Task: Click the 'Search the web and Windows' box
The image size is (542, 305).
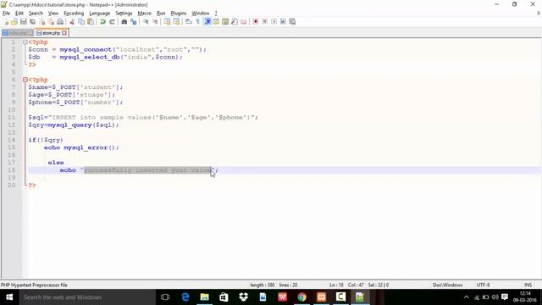Action: coord(87,297)
